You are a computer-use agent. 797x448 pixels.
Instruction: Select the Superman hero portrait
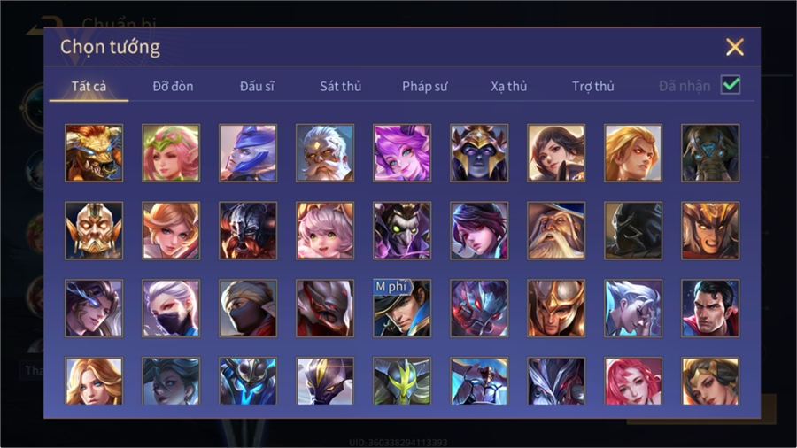tap(710, 308)
